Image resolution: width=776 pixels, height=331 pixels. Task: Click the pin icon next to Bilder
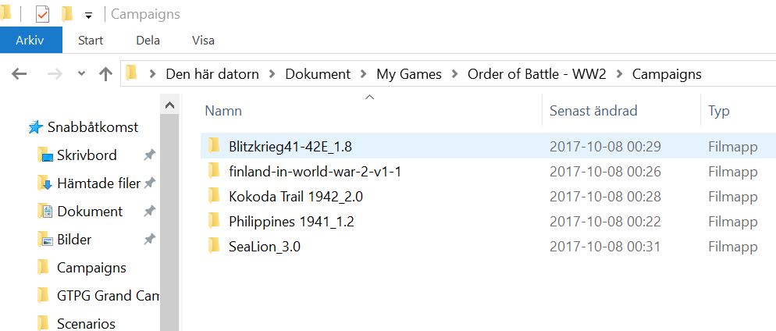[x=149, y=240]
